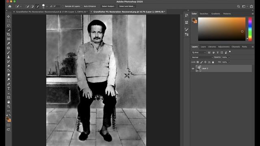260x146 pixels.
Task: Toggle layer filtering on/off switch
Action: [x=230, y=52]
